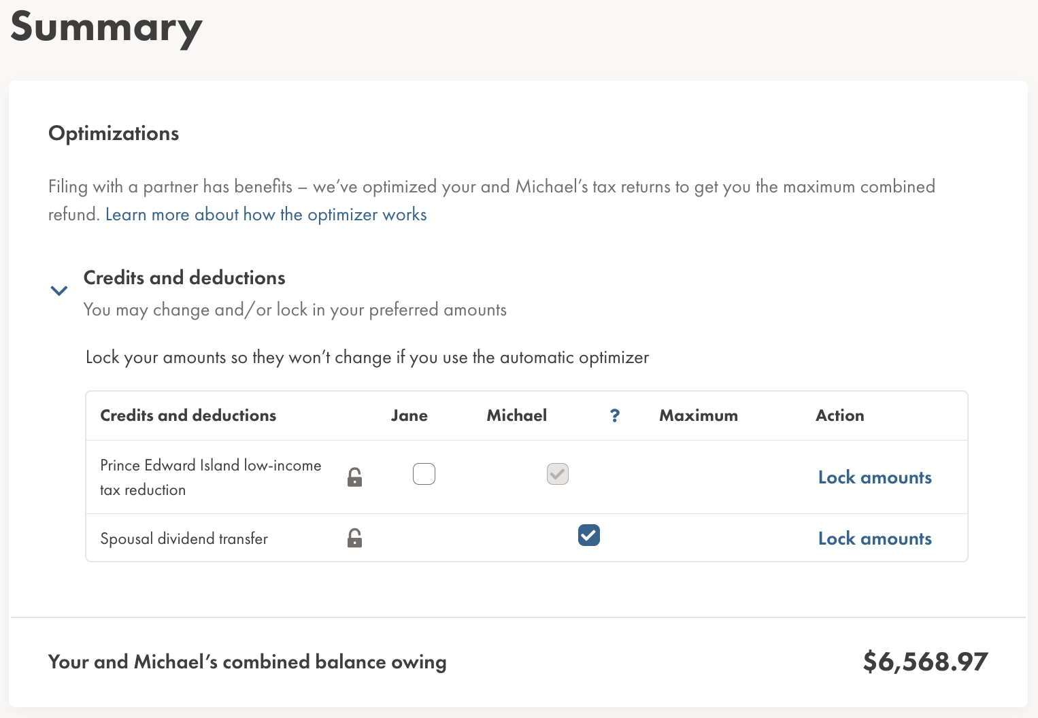This screenshot has height=718, width=1038.
Task: Open 'Learn more about how the optimizer works' link
Action: 266,215
